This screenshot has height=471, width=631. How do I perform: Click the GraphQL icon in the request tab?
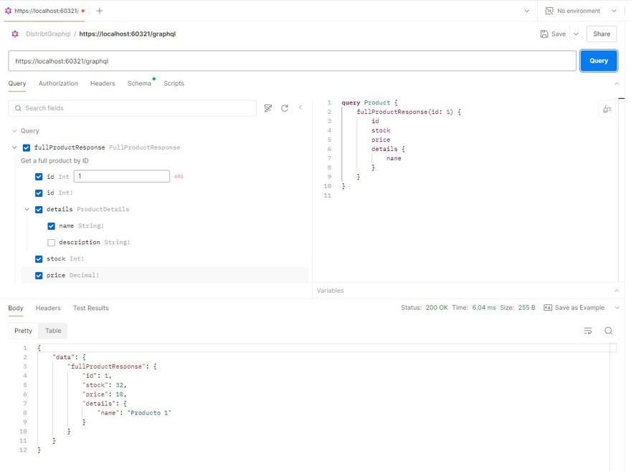pyautogui.click(x=8, y=11)
